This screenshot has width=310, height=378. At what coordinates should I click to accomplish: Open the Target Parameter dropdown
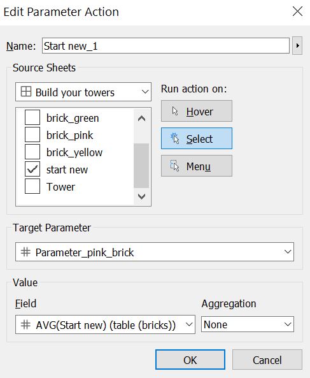pyautogui.click(x=155, y=252)
